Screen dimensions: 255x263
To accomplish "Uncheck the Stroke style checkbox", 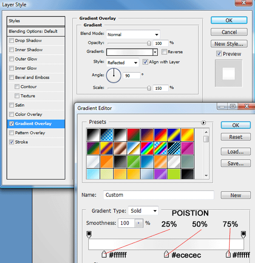I will coord(11,142).
